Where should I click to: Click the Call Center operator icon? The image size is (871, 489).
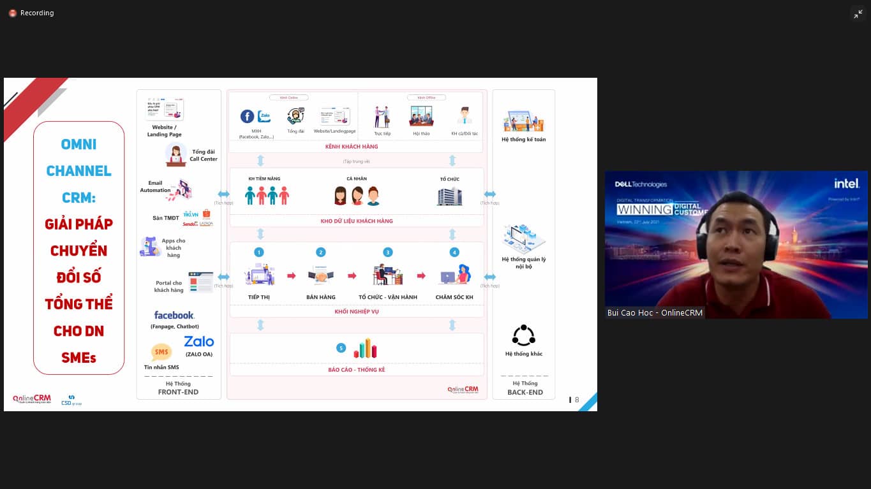coord(175,155)
